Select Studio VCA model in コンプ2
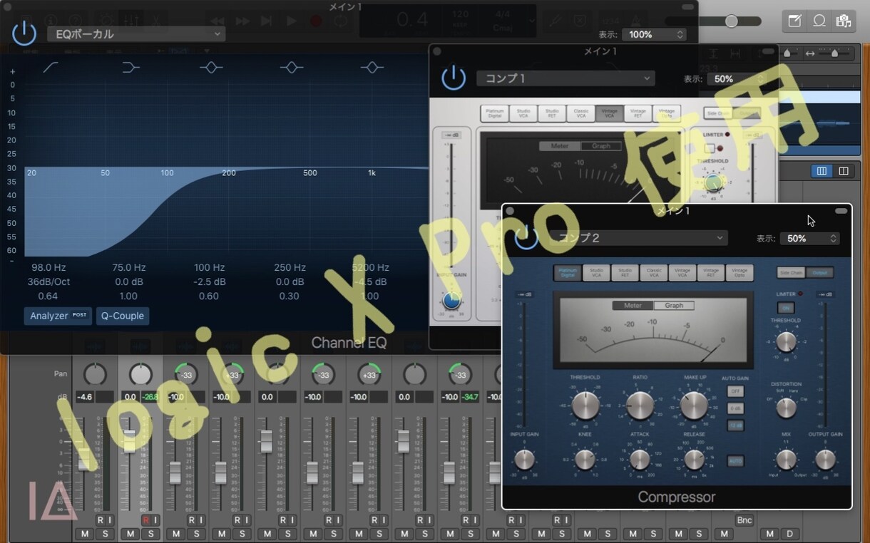This screenshot has width=870, height=543. pyautogui.click(x=596, y=273)
